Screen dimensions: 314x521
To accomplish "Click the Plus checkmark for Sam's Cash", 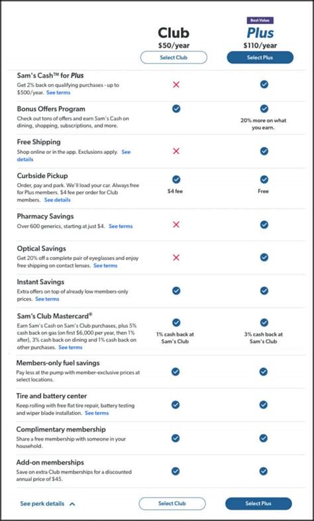I will point(264,84).
